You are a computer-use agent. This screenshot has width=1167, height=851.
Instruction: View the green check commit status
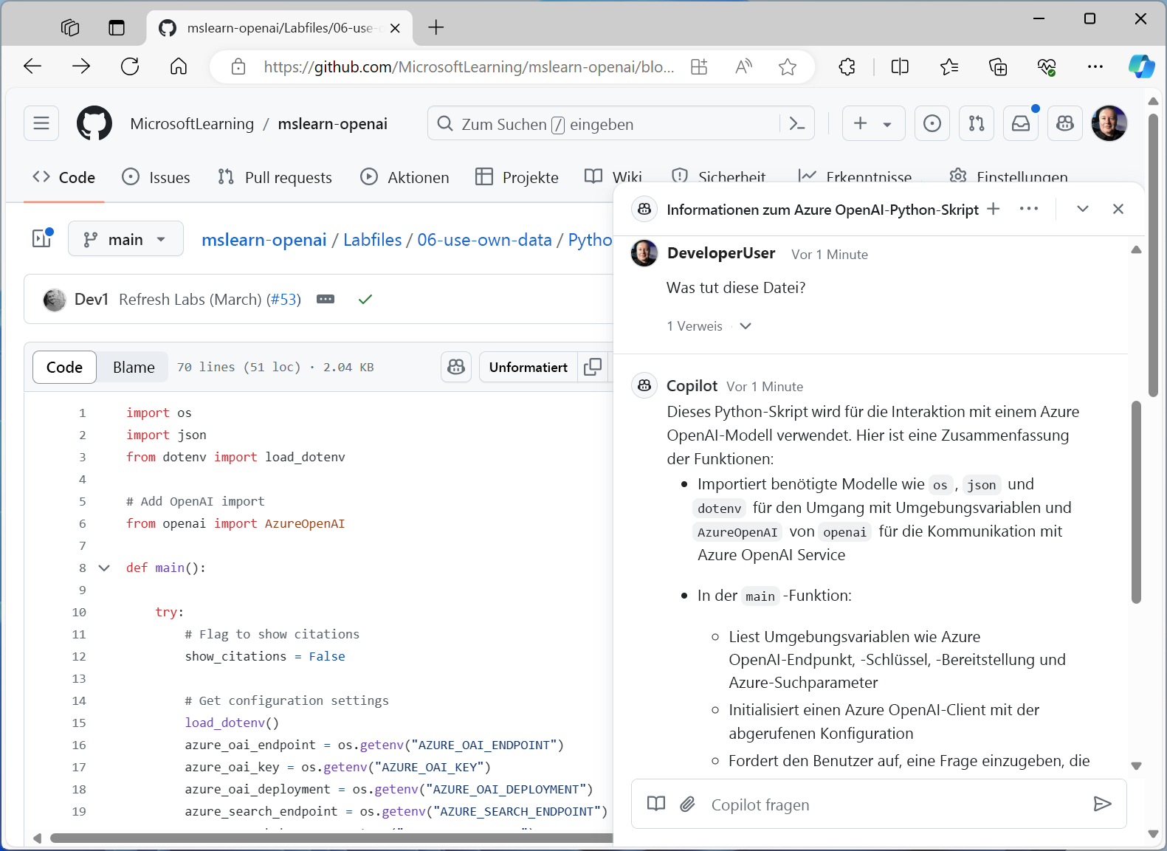(x=365, y=299)
